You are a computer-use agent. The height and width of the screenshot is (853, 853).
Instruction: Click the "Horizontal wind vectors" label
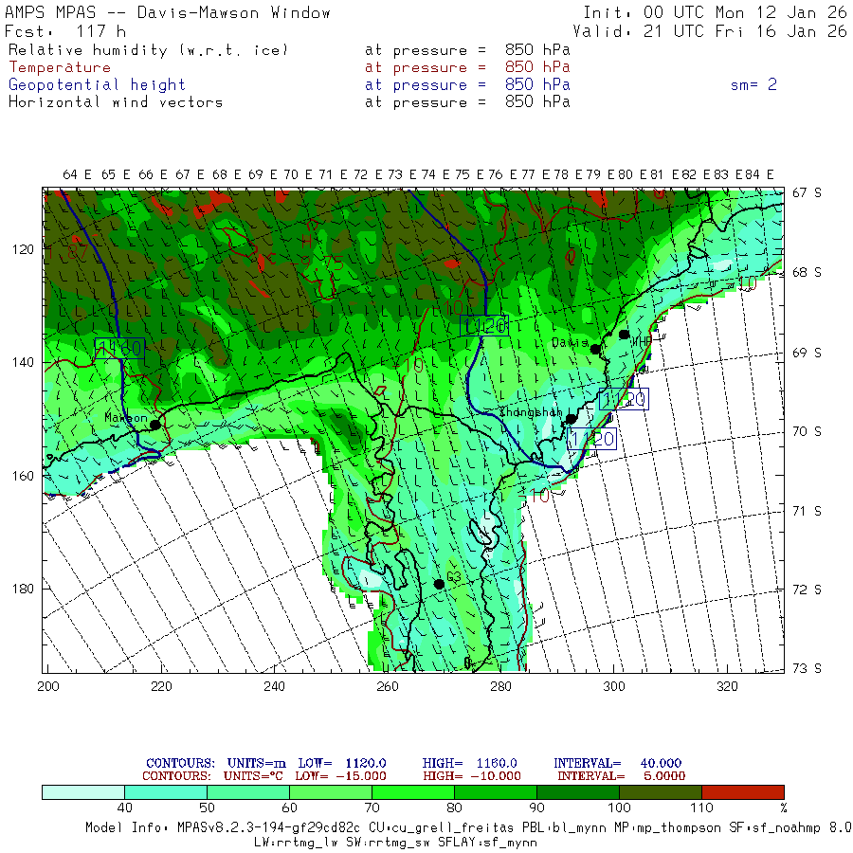click(116, 102)
